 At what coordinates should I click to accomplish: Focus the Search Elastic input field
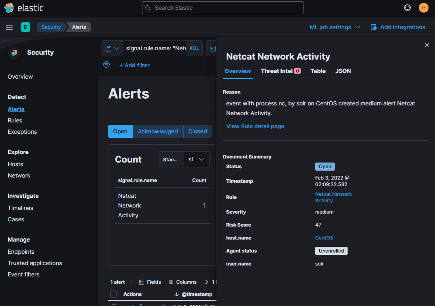(223, 8)
